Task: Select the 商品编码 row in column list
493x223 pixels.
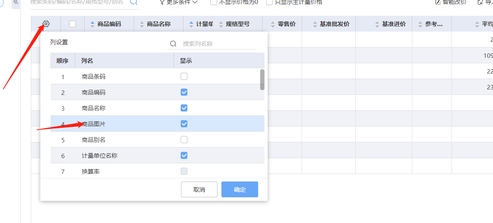Action: pyautogui.click(x=94, y=93)
